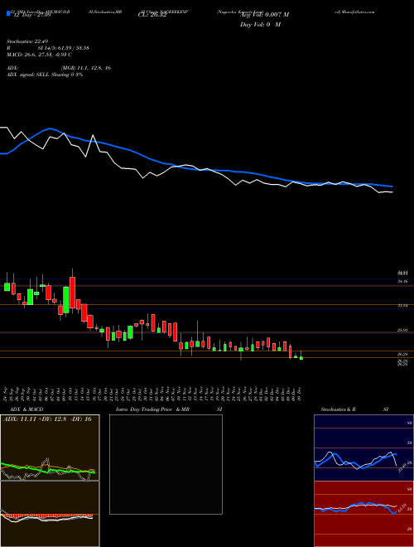Image resolution: width=414 pixels, height=547 pixels.
Task: Click the blue 12-day SMA legend square
Action: point(8,14)
